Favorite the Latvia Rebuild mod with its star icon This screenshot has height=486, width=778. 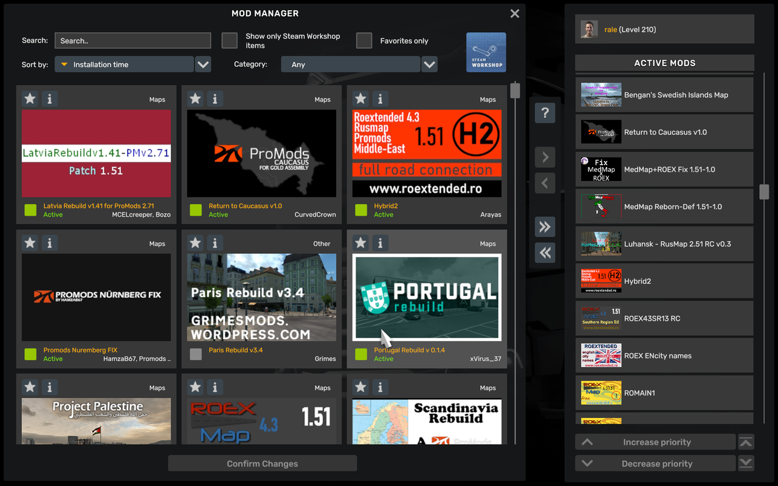30,98
